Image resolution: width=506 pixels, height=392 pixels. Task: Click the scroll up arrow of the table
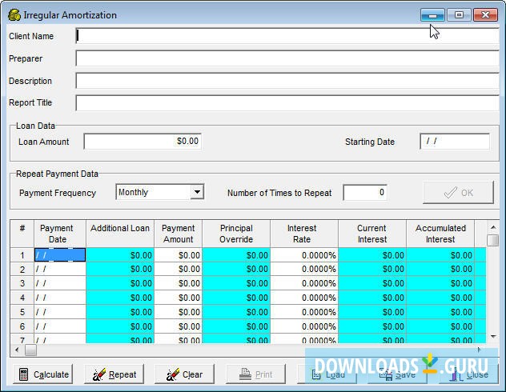493,227
